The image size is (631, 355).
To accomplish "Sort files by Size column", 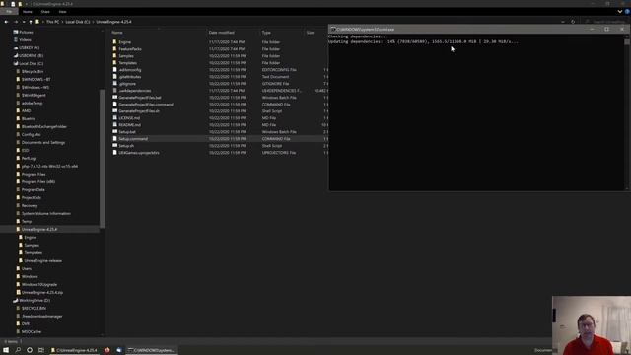I will (x=310, y=33).
